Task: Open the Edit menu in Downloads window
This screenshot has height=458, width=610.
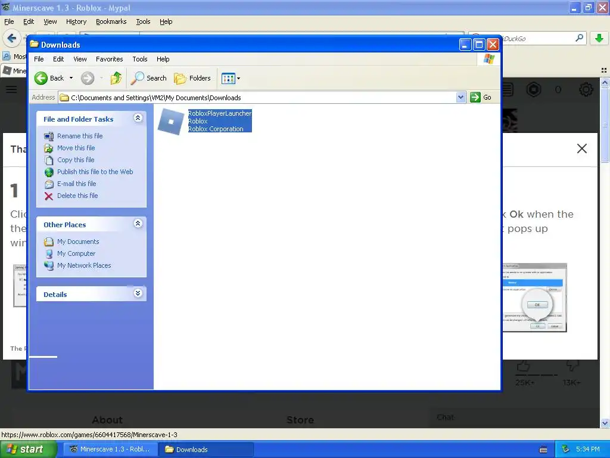Action: coord(58,59)
